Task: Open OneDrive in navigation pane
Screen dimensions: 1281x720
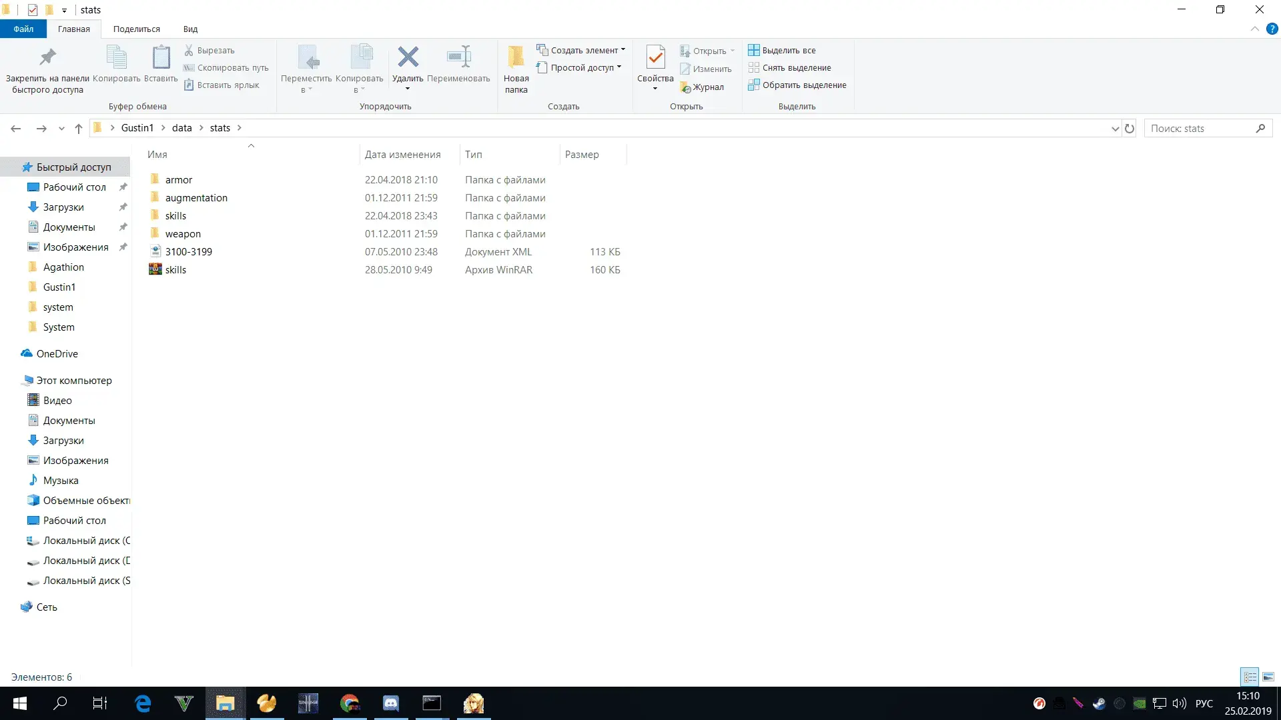Action: [x=57, y=354]
